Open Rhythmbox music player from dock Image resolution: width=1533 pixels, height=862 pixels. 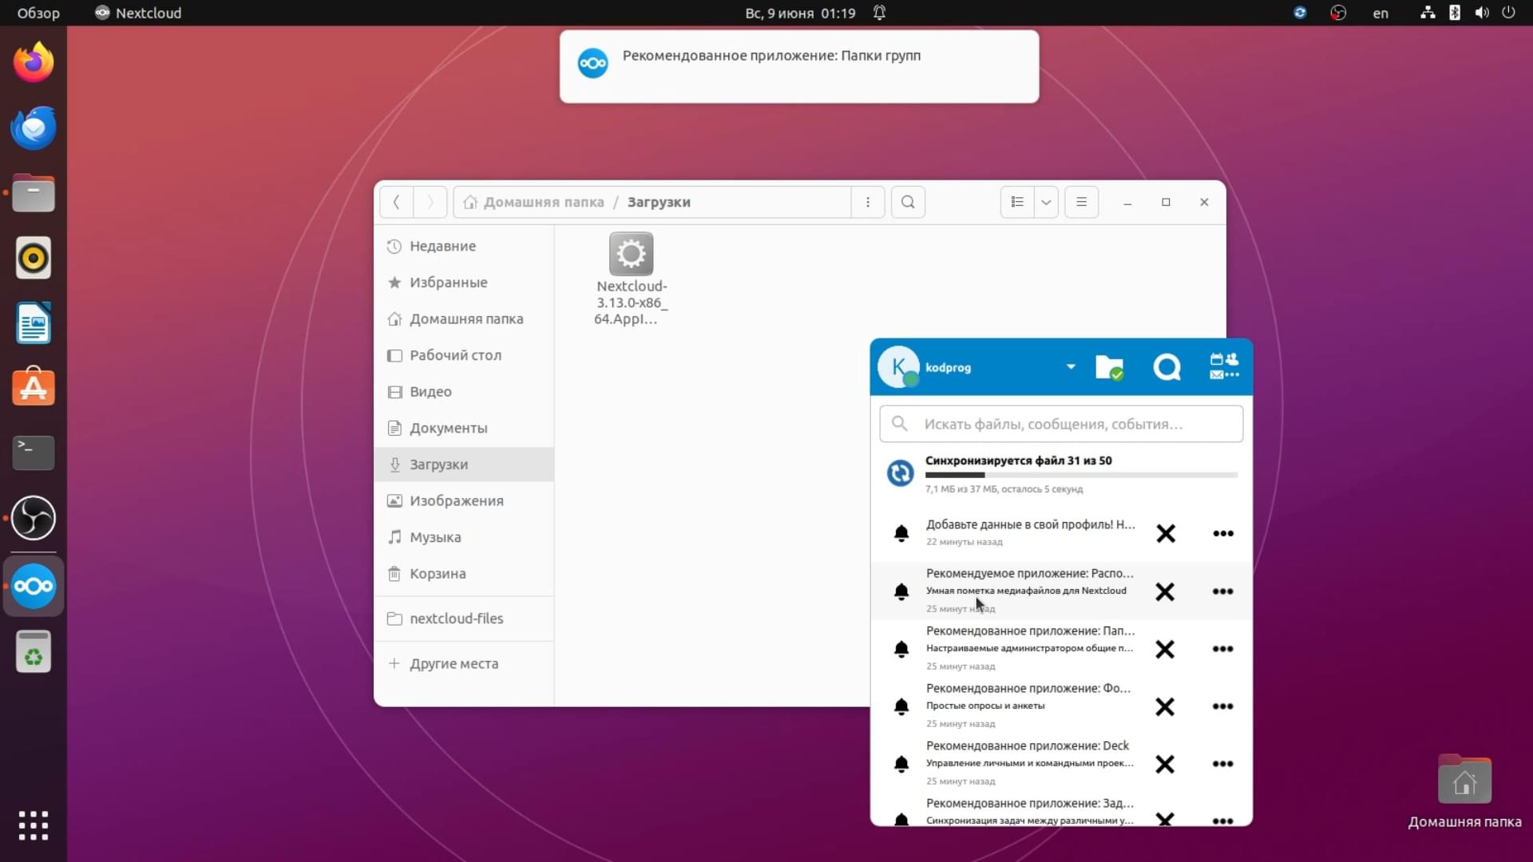(34, 258)
